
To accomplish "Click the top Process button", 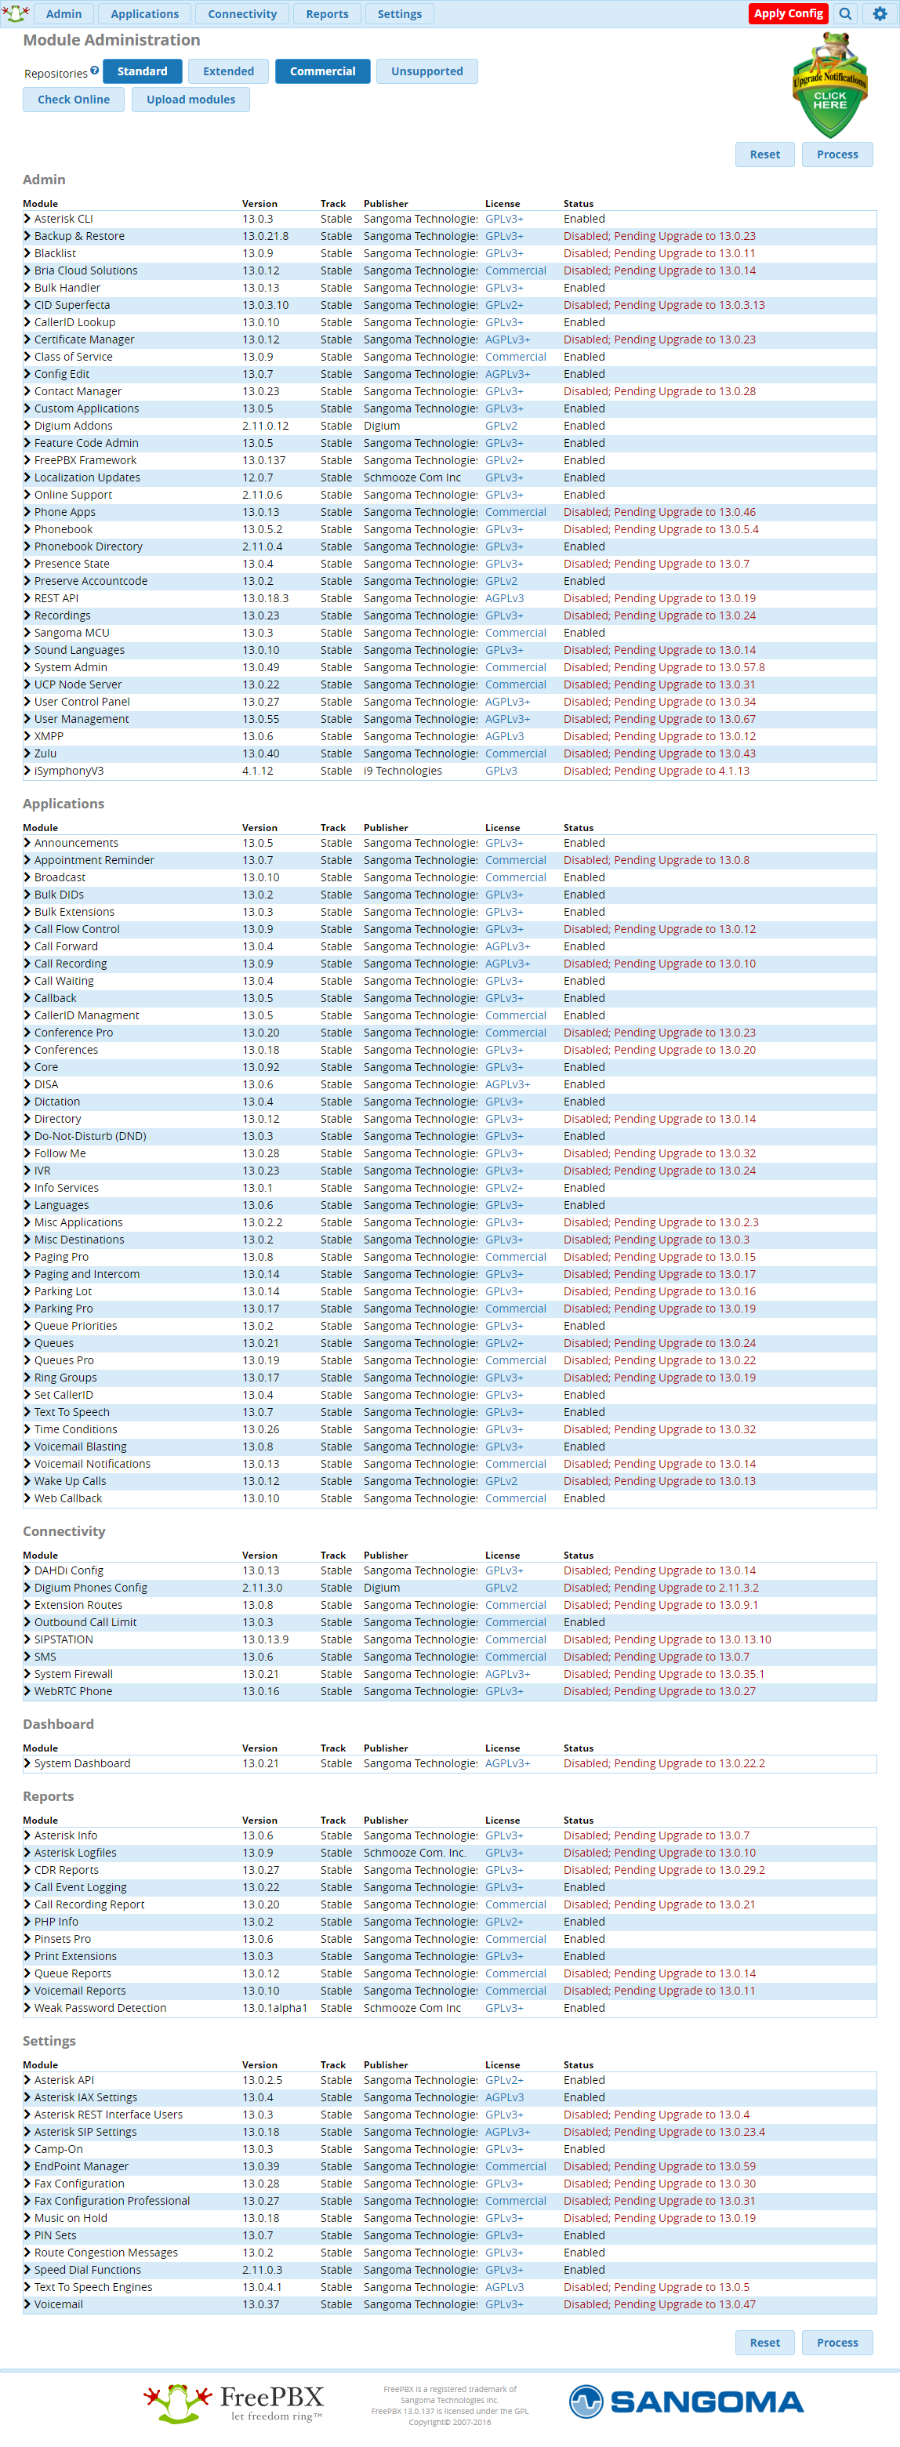I will [837, 154].
